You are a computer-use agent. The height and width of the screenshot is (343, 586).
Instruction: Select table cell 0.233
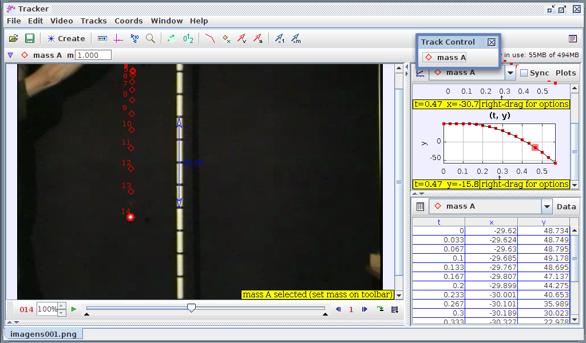coord(439,295)
